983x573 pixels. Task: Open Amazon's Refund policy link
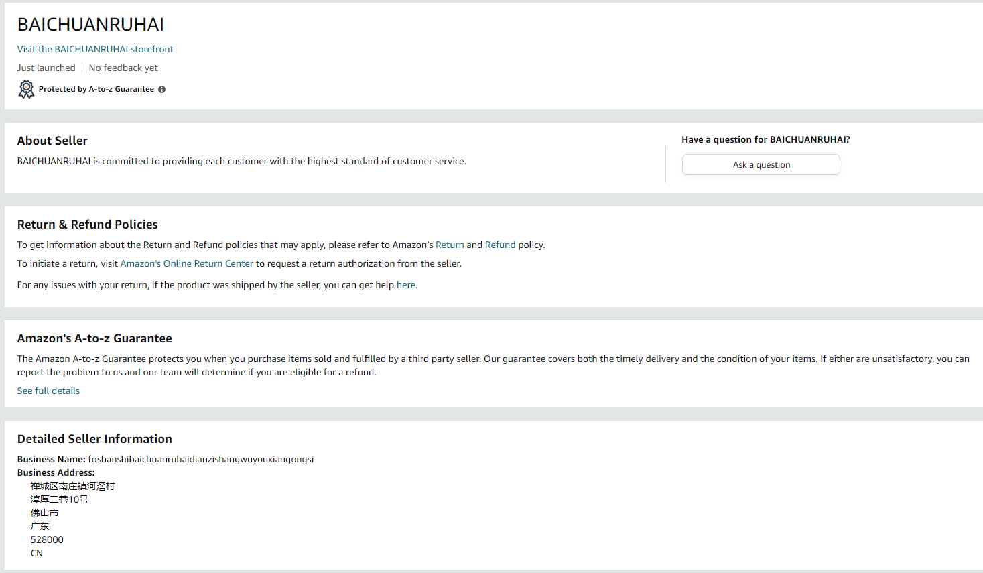501,245
